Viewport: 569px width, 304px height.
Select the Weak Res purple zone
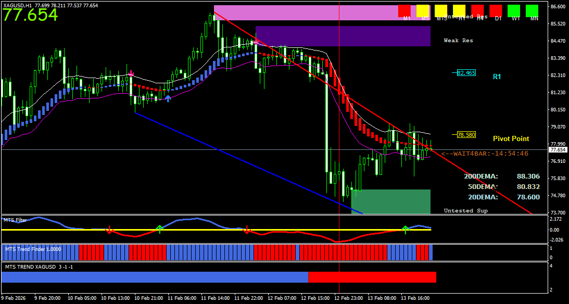point(343,36)
